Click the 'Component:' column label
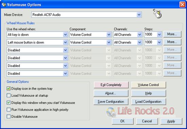 click(78, 29)
